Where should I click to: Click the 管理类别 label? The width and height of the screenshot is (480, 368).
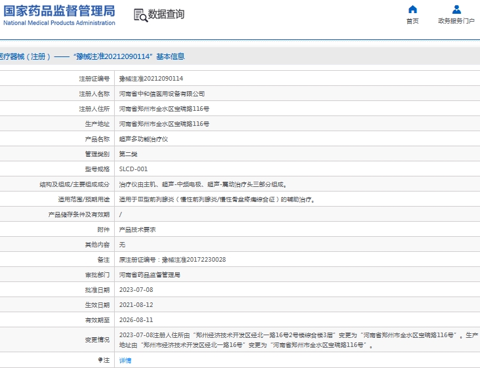pyautogui.click(x=97, y=154)
